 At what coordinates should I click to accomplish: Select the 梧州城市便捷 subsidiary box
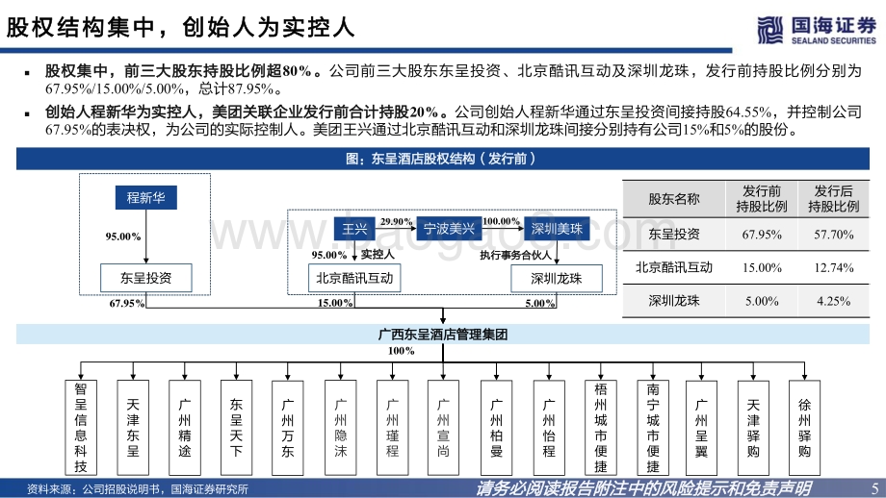601,428
